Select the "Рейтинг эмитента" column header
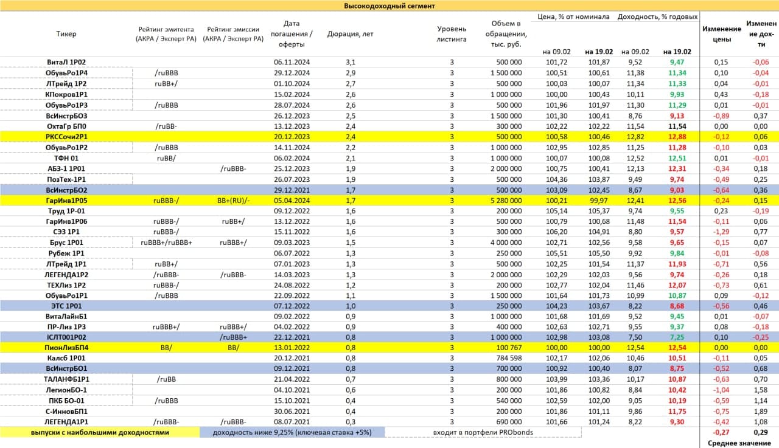 166,34
